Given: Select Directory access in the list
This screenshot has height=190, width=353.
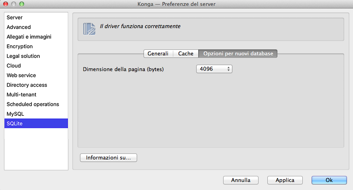Looking at the screenshot, I should 27,85.
